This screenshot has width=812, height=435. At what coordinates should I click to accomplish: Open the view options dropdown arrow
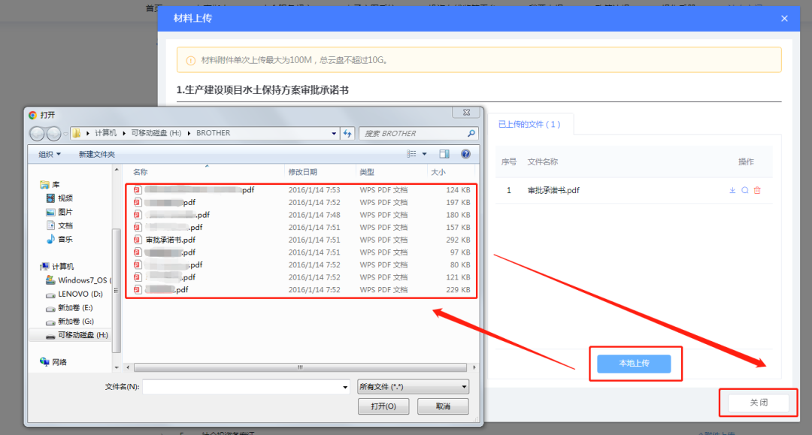point(424,154)
